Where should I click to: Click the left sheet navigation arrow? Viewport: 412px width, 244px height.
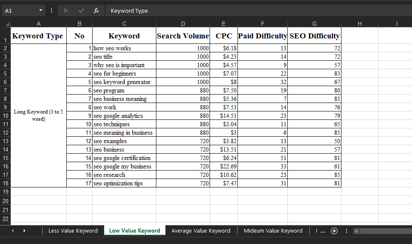coord(13,231)
